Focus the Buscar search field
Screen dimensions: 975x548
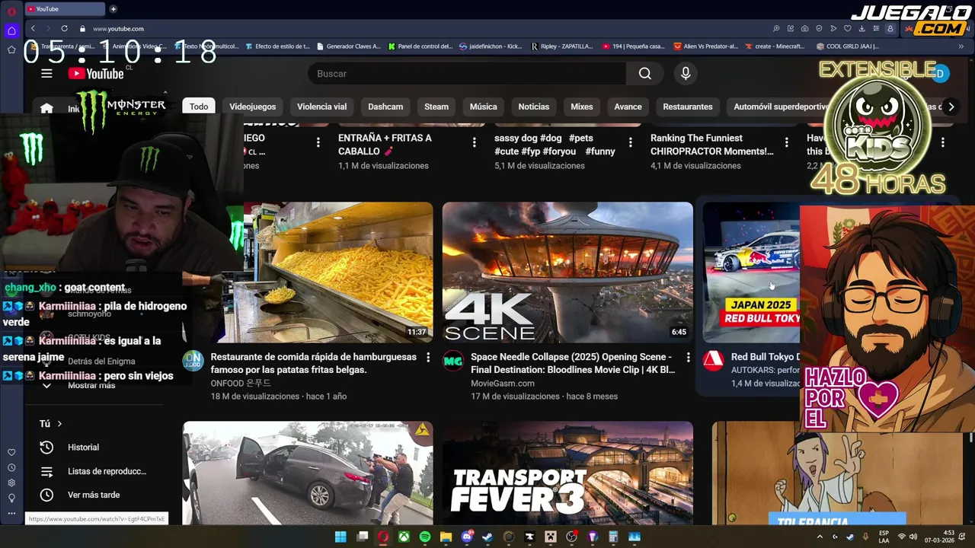point(467,74)
